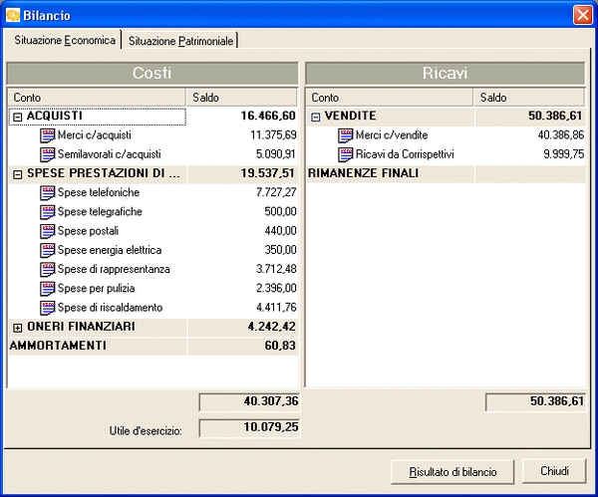
Task: Click the Saldo column header in Costi
Action: 241,98
